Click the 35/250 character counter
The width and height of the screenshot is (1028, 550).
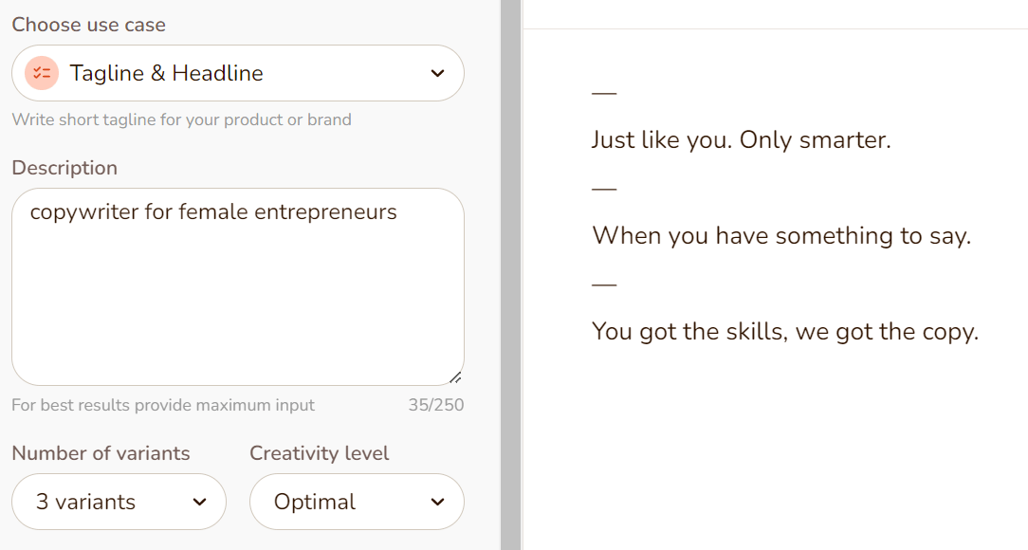[x=436, y=405]
